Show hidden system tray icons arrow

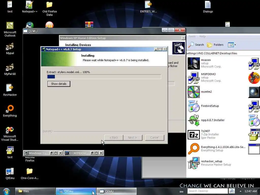[240, 191]
